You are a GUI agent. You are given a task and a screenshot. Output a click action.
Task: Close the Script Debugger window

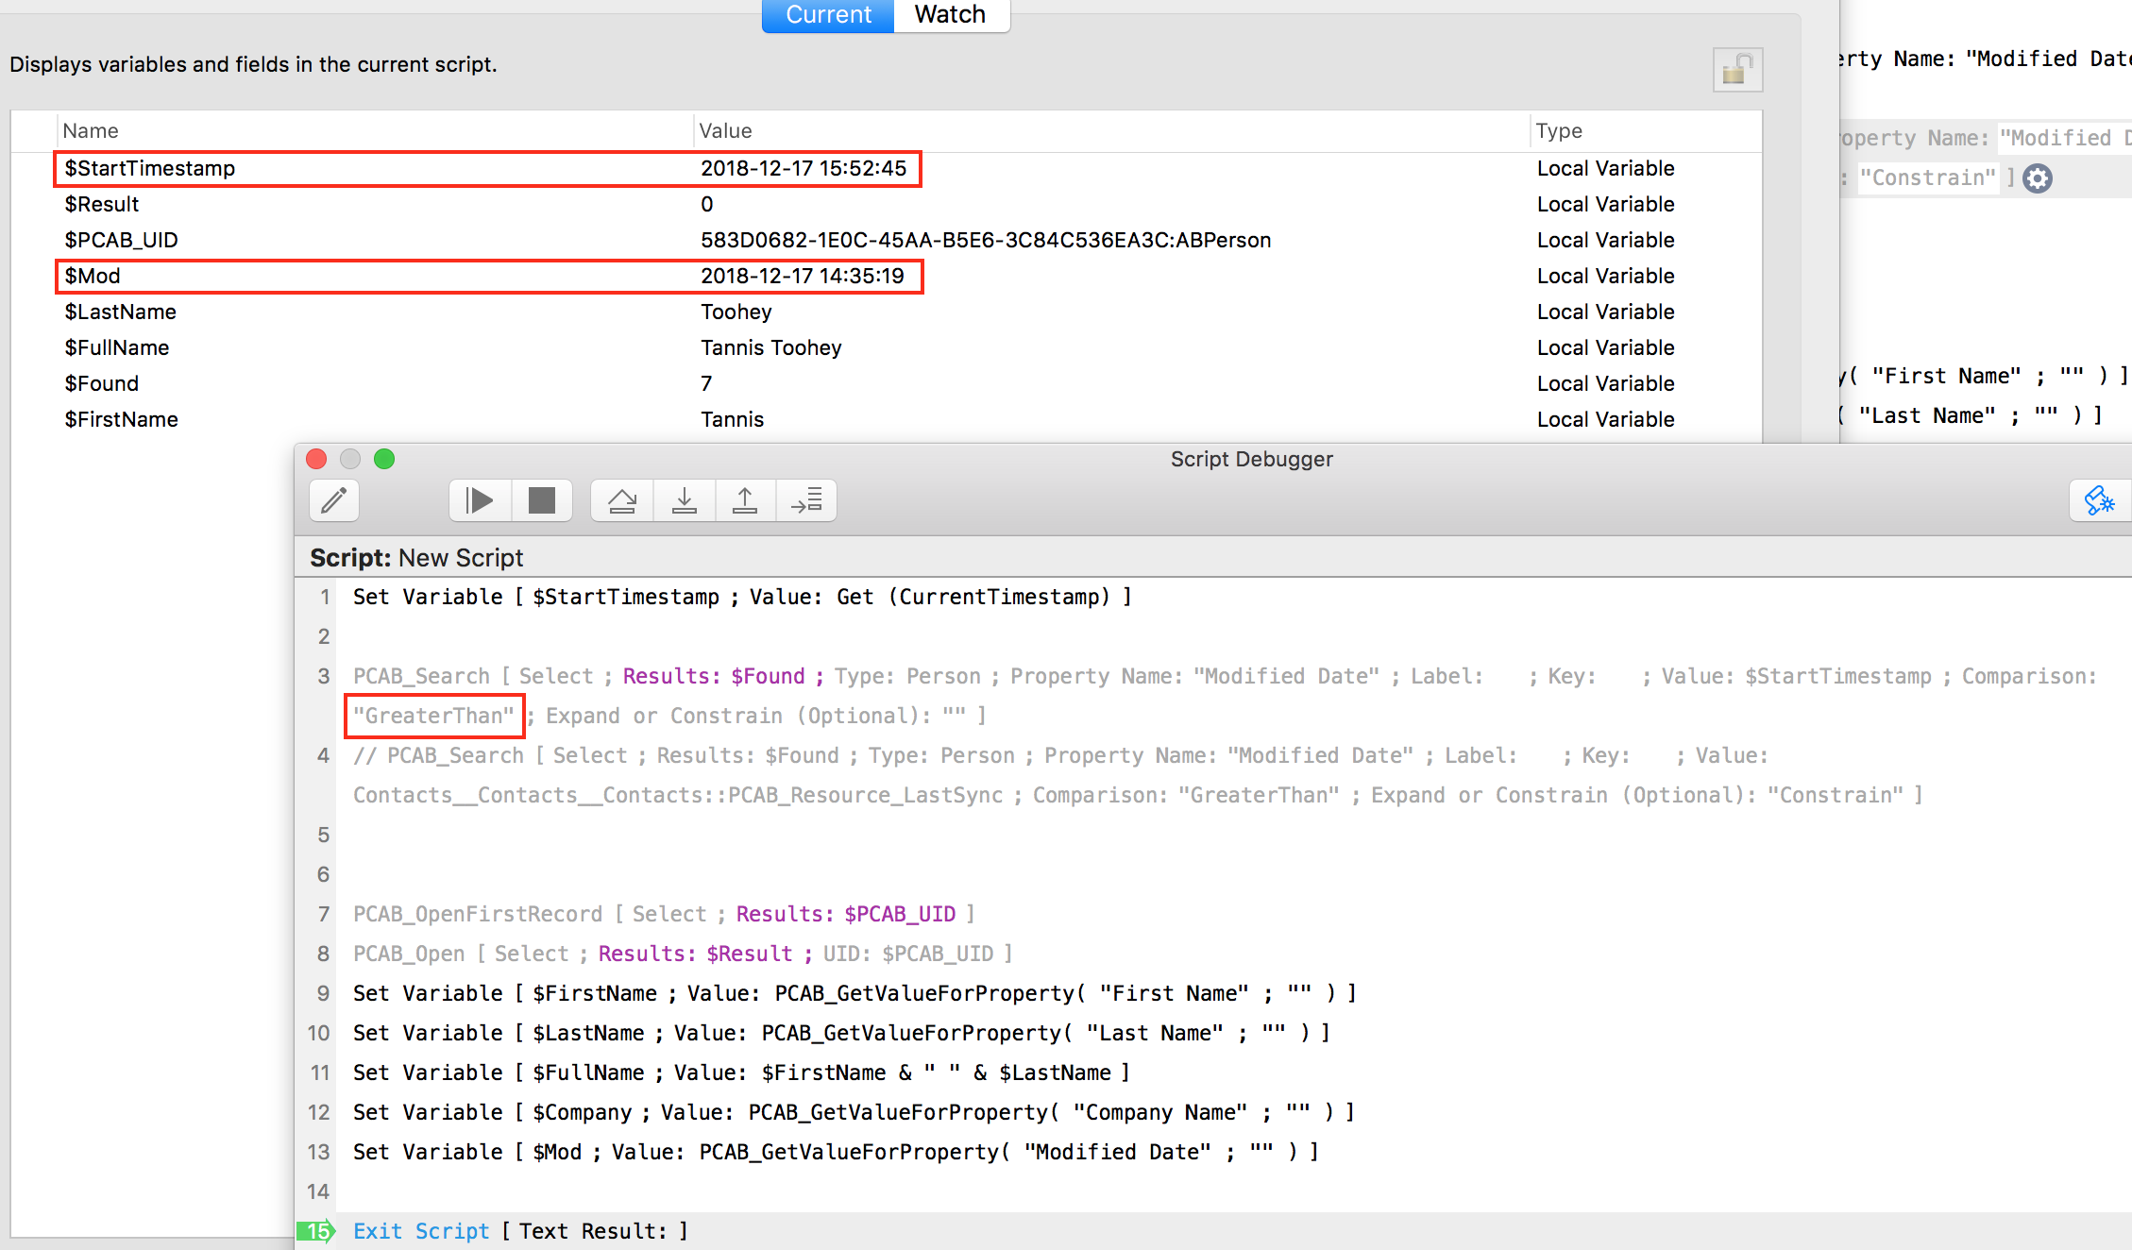coord(316,459)
